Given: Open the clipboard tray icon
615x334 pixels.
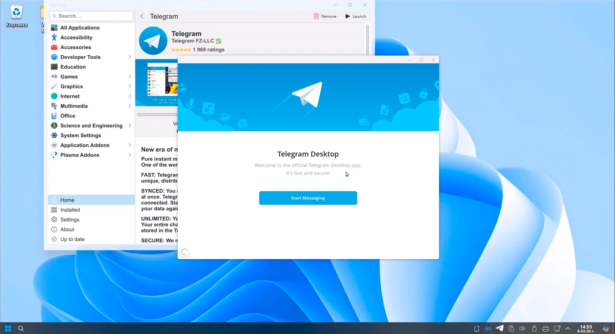Looking at the screenshot, I should coord(511,328).
